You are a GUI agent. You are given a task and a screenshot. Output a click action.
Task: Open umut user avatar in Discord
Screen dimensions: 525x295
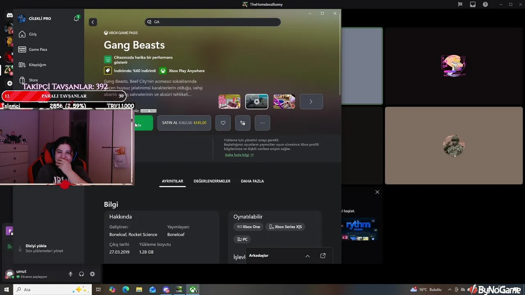coord(9,274)
